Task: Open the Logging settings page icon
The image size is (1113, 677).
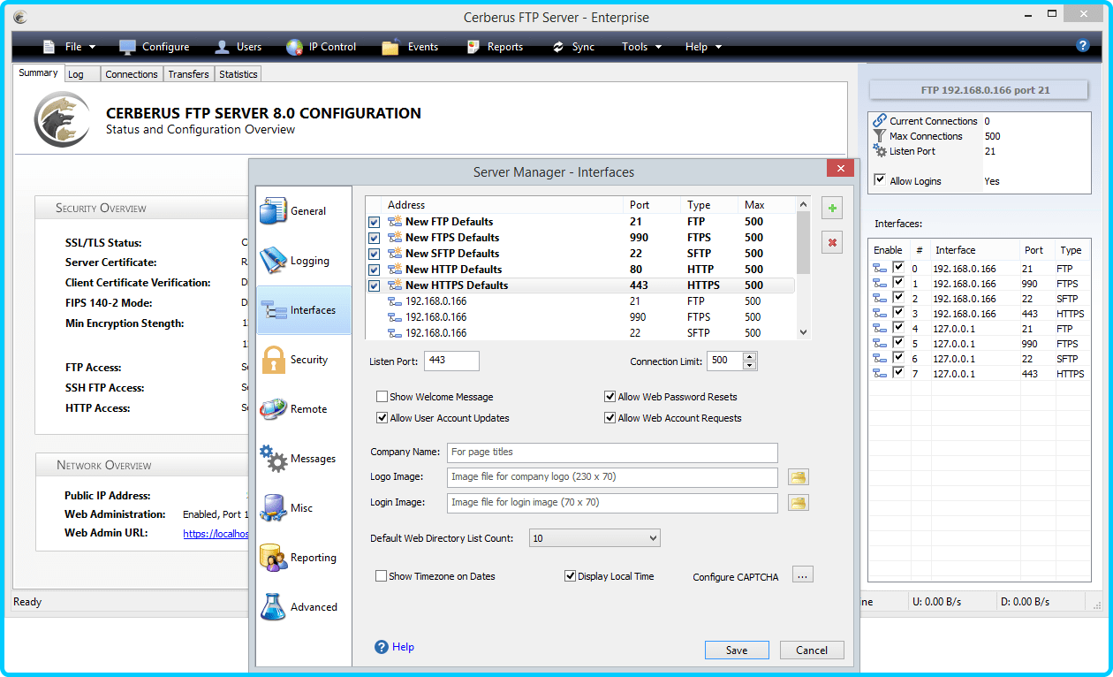Action: [x=273, y=261]
